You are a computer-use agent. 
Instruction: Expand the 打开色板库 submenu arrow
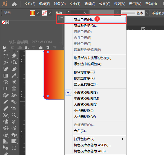click(123, 139)
